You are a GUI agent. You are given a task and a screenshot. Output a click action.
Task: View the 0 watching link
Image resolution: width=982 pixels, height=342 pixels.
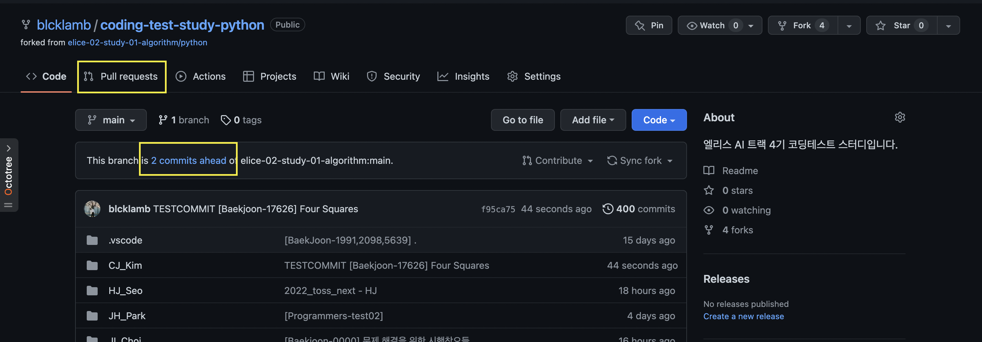pyautogui.click(x=746, y=210)
